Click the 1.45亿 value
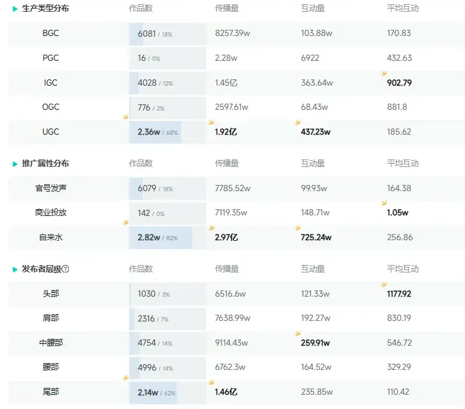Screen dimensions: 465x409 point(226,83)
